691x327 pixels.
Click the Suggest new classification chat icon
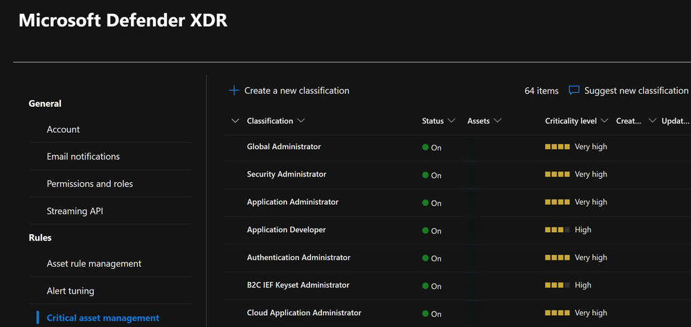(x=574, y=91)
